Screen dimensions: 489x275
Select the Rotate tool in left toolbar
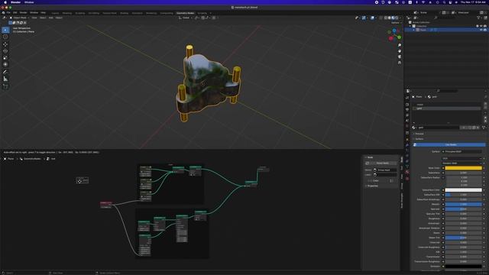coord(5,51)
